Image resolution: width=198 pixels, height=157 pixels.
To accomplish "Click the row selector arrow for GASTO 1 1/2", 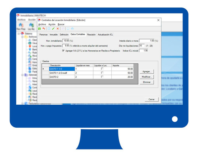I will point(46,69).
